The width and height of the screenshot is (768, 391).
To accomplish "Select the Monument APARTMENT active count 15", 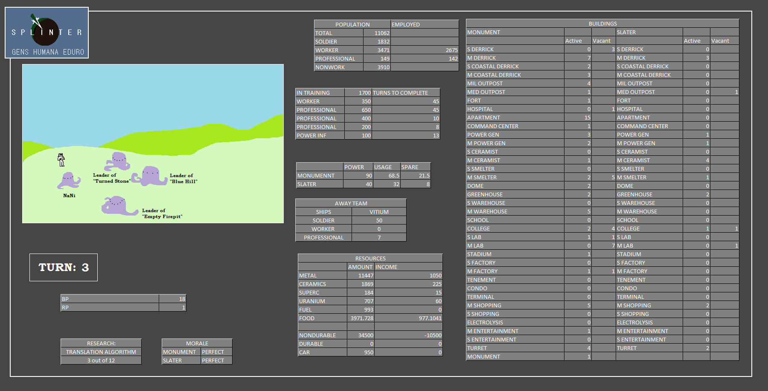I will 578,117.
